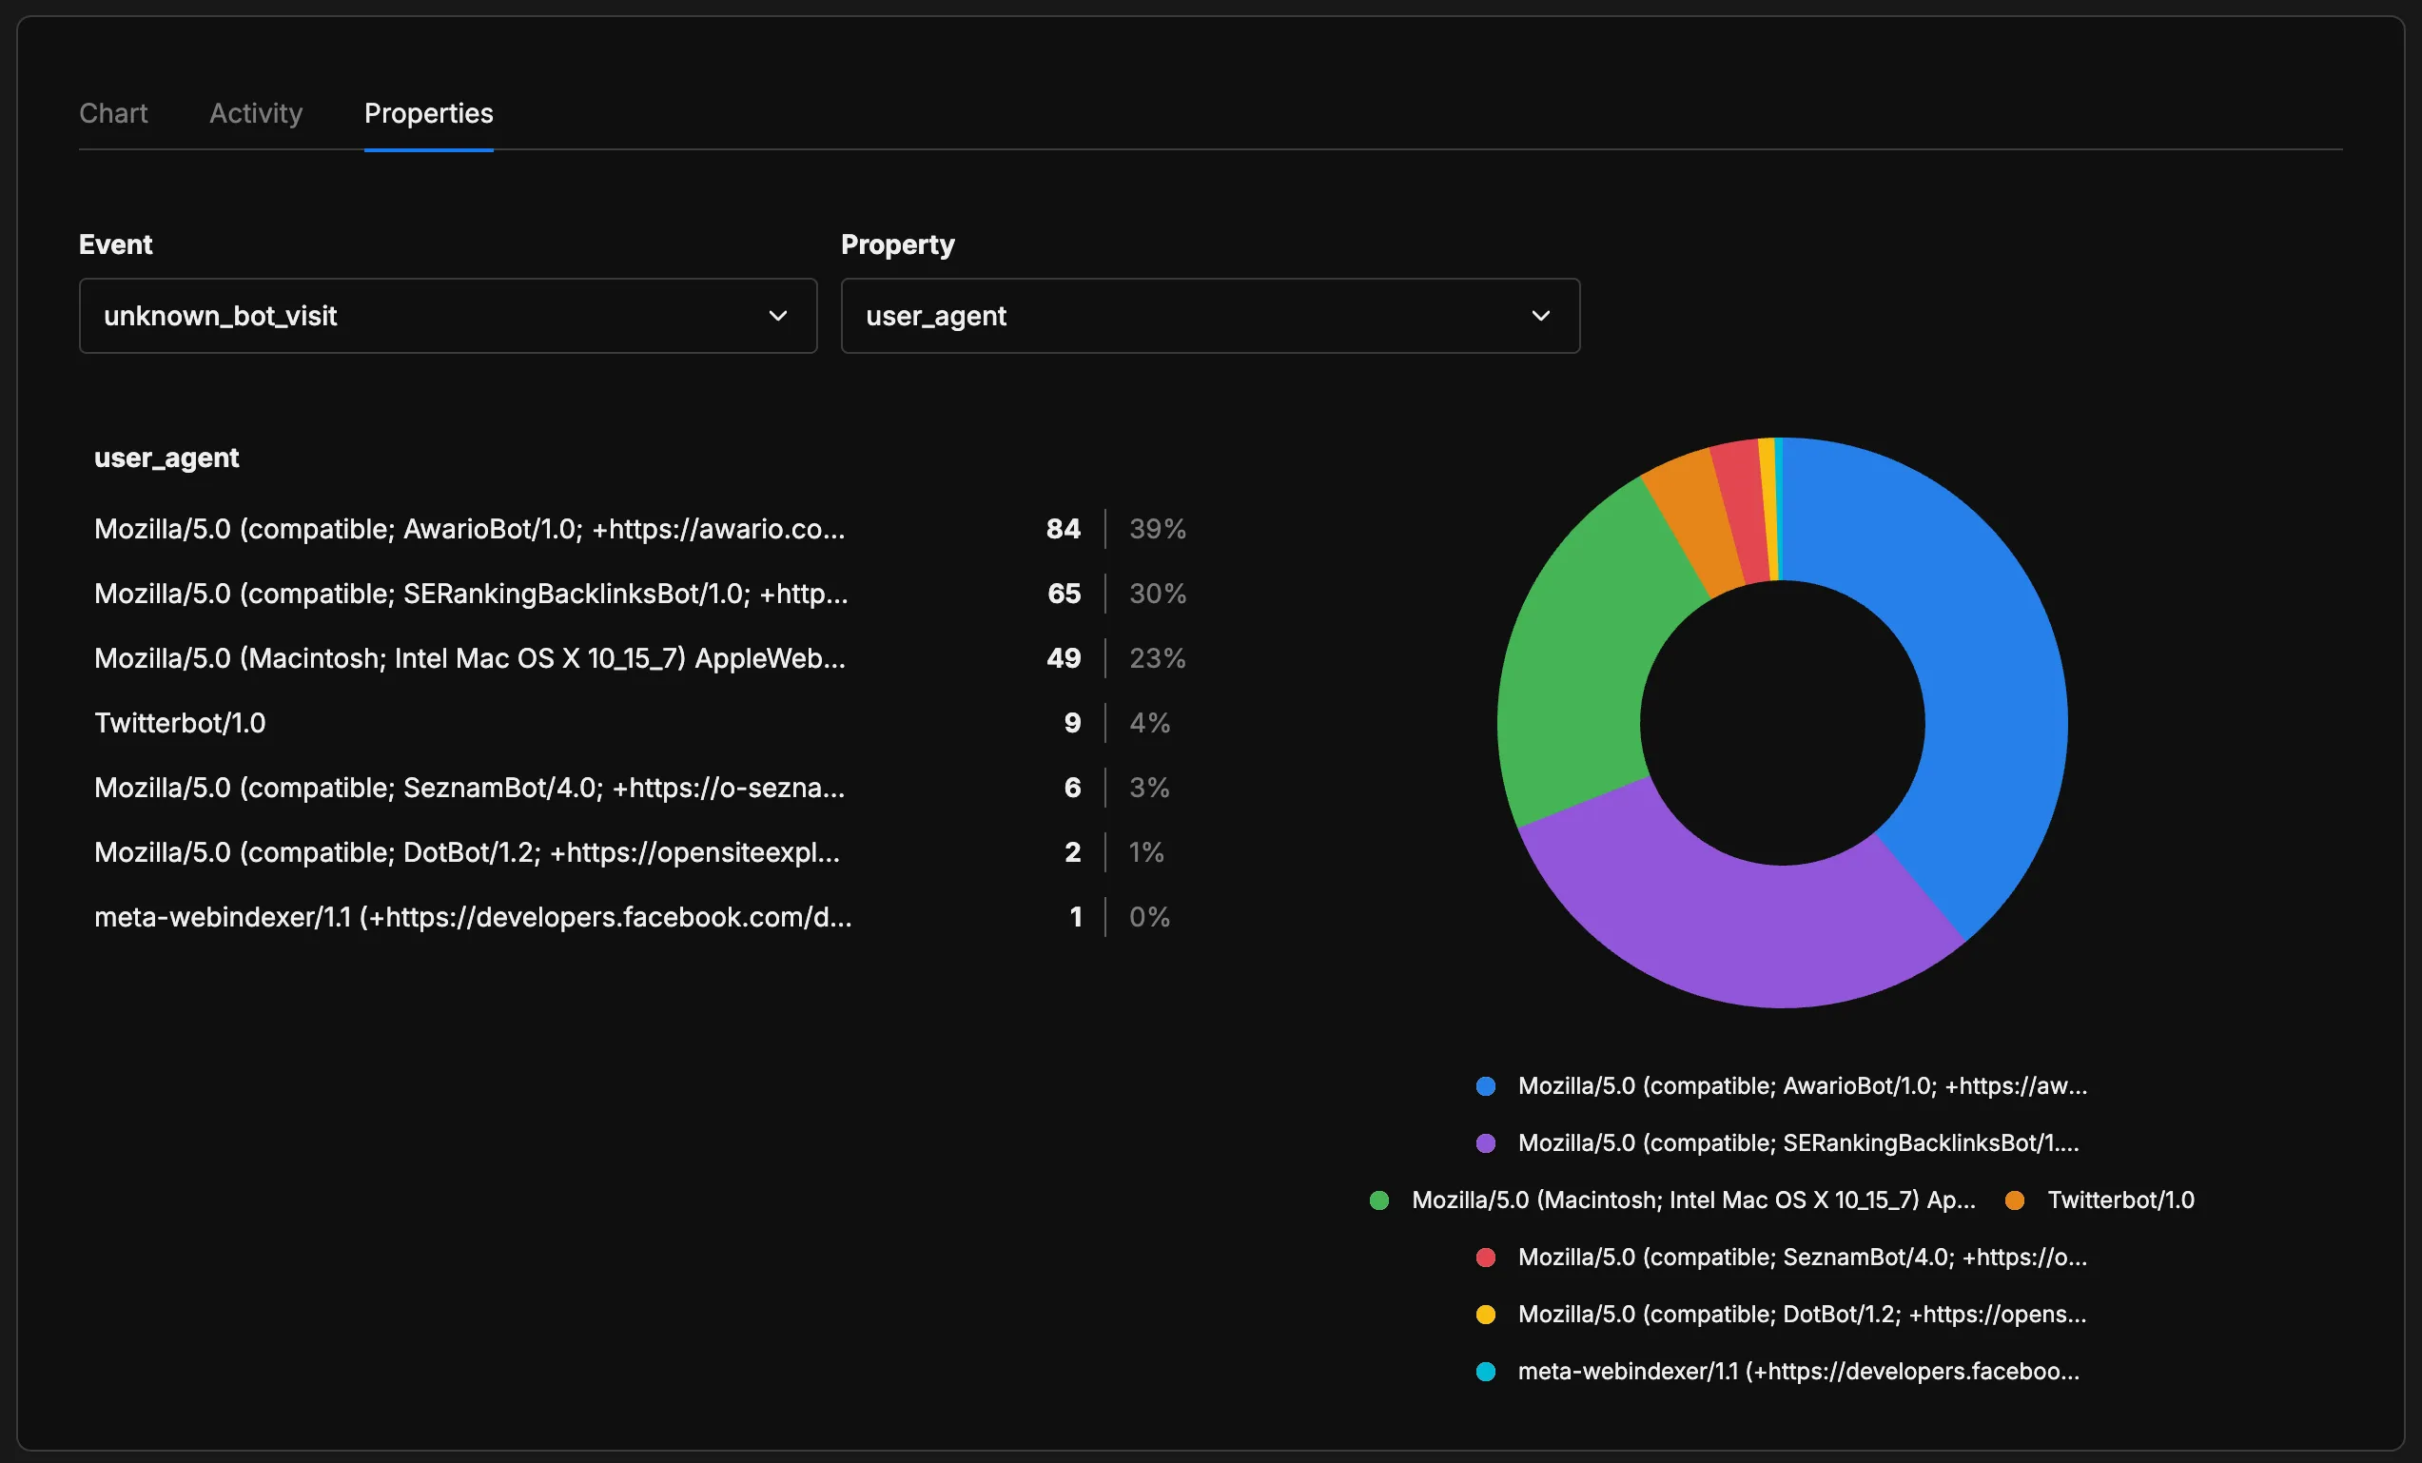This screenshot has width=2422, height=1463.
Task: Select the Twitterbot/1.0 row in the list
Action: click(x=180, y=723)
